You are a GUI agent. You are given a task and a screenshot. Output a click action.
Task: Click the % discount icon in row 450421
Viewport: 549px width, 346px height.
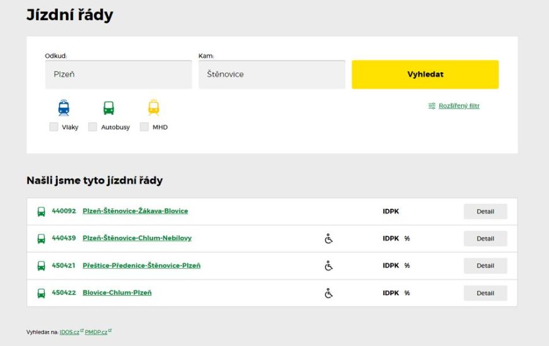point(407,266)
